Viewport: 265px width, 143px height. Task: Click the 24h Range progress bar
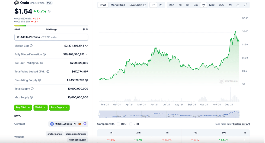(x=51, y=26)
